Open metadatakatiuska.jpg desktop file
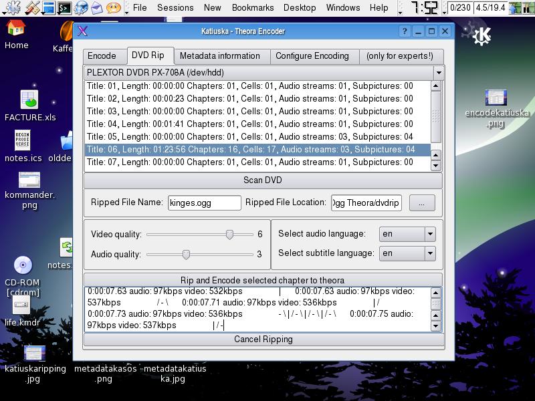Viewport: 535px width, 401px height. [x=175, y=373]
